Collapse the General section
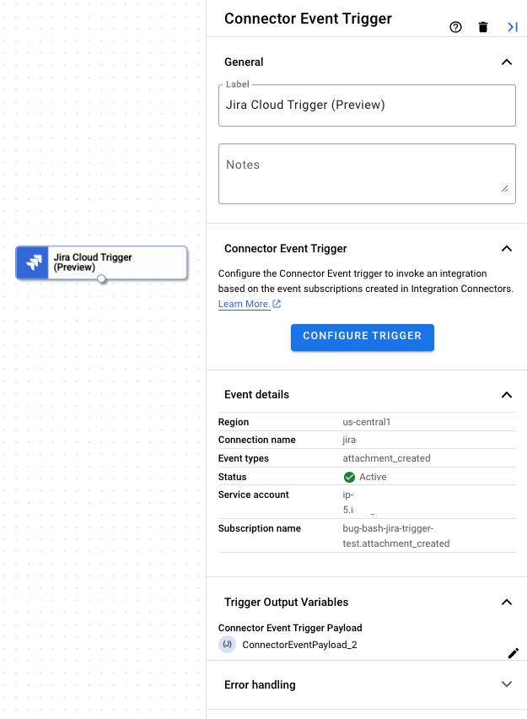Viewport: 527px width, 719px height. point(507,62)
